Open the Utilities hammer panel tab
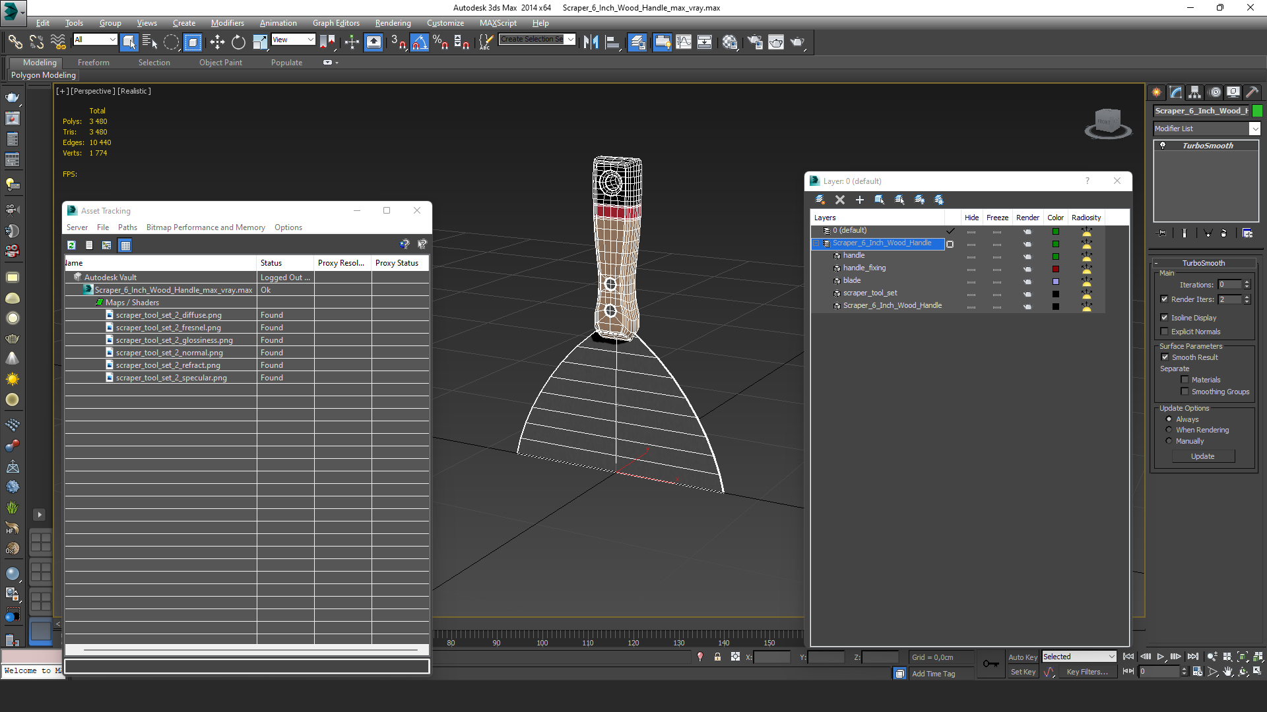 1252,92
